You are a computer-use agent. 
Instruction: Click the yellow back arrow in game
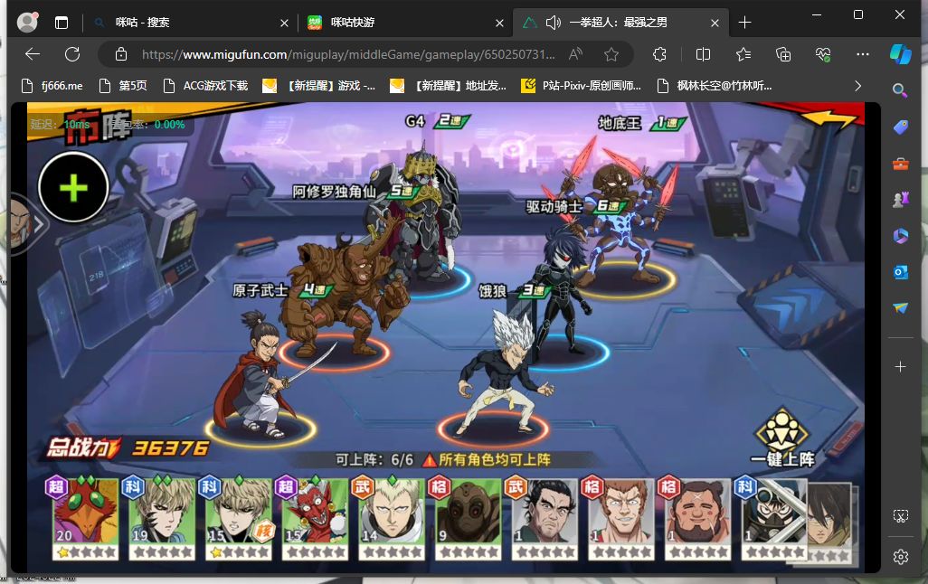coord(828,118)
